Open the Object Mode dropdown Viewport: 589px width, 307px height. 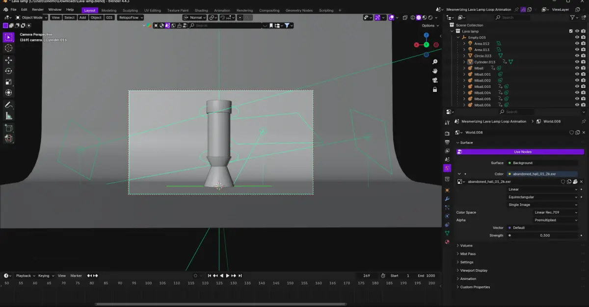click(x=31, y=17)
